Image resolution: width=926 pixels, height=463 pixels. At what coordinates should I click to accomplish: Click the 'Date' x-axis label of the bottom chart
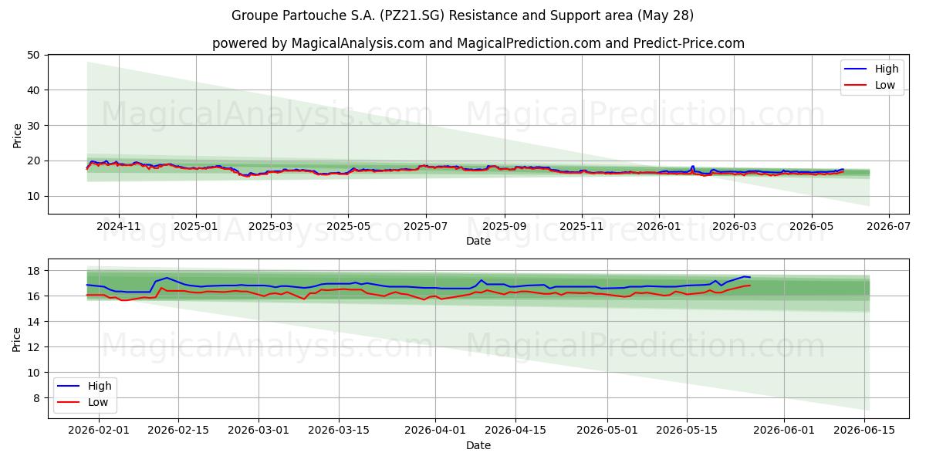(478, 445)
